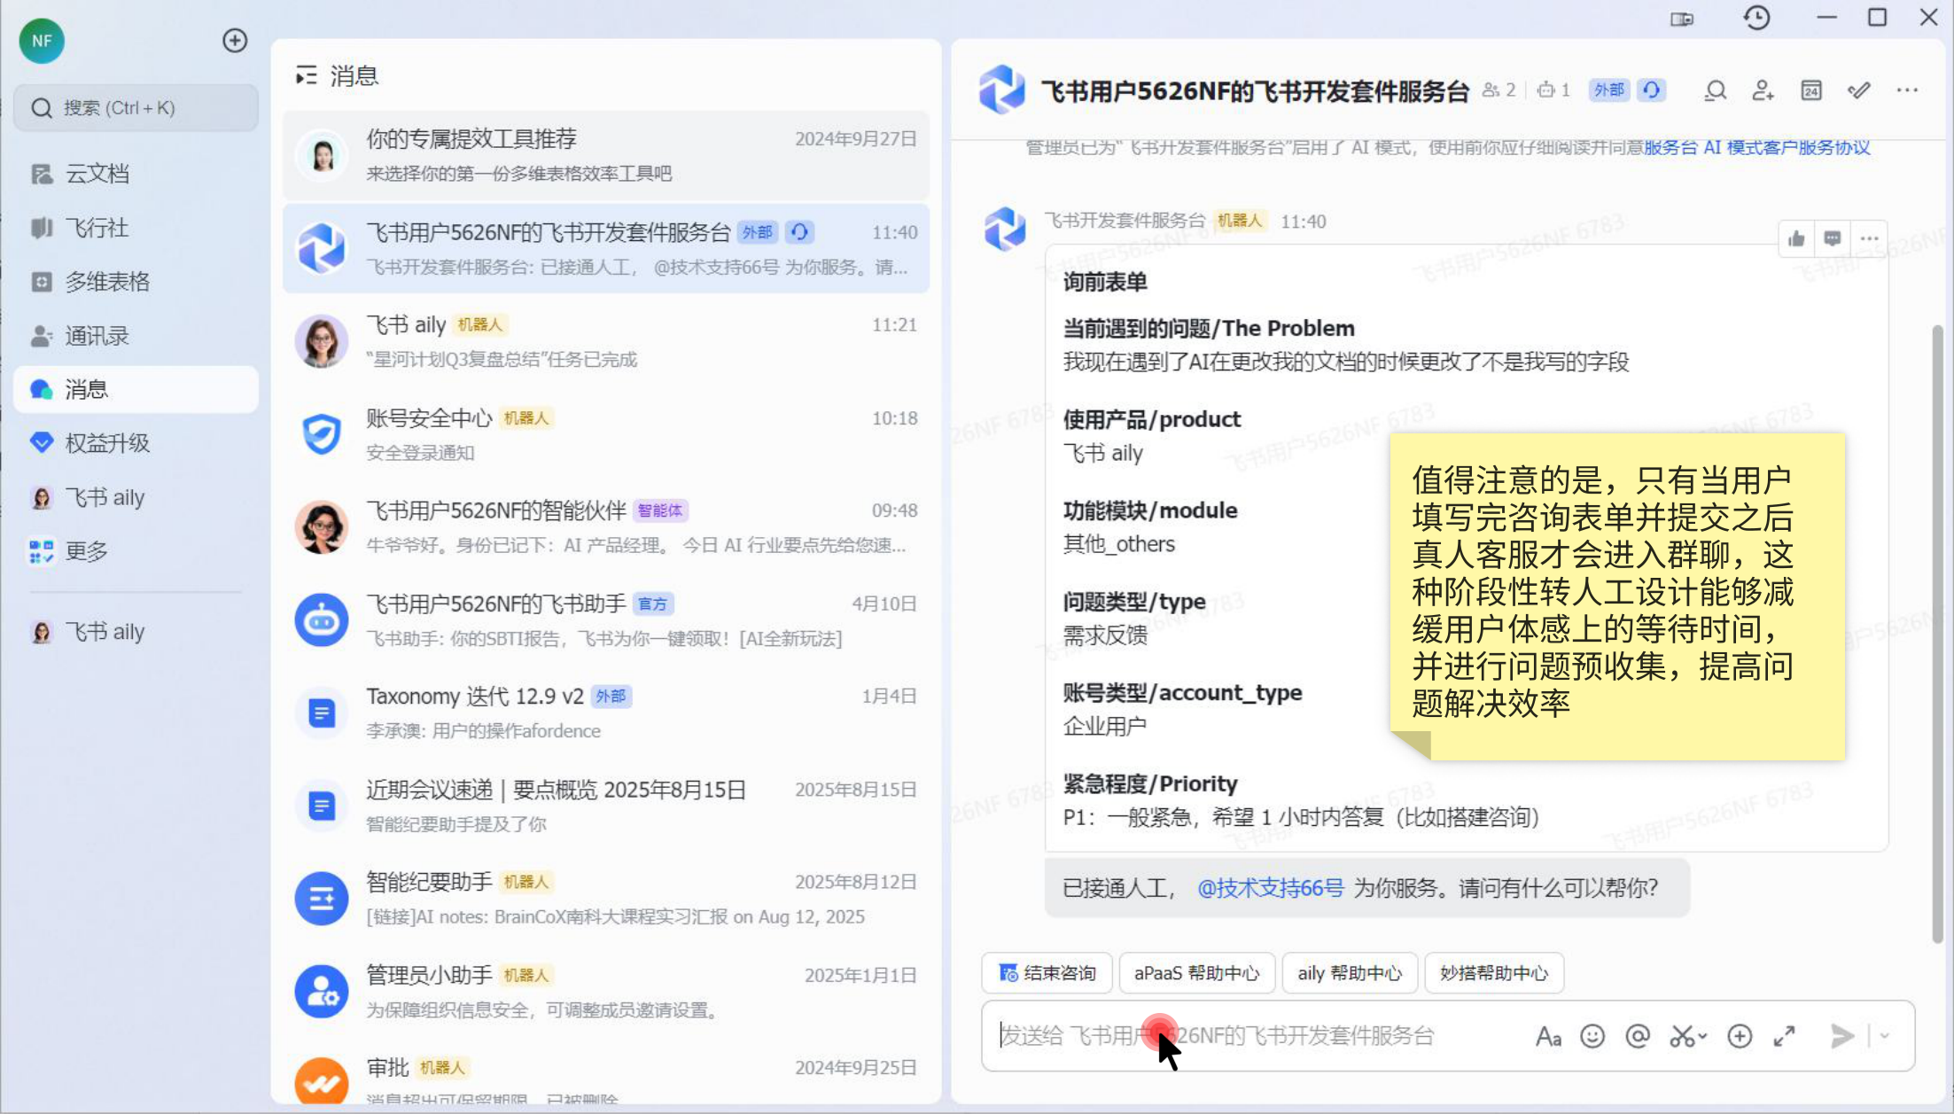Search within this chat
Image resolution: width=1954 pixels, height=1114 pixels.
(x=1716, y=90)
